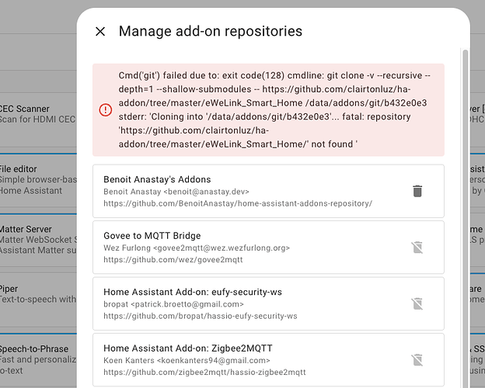Select the Benoit Anastay's Addons title
The height and width of the screenshot is (388, 485).
click(157, 179)
